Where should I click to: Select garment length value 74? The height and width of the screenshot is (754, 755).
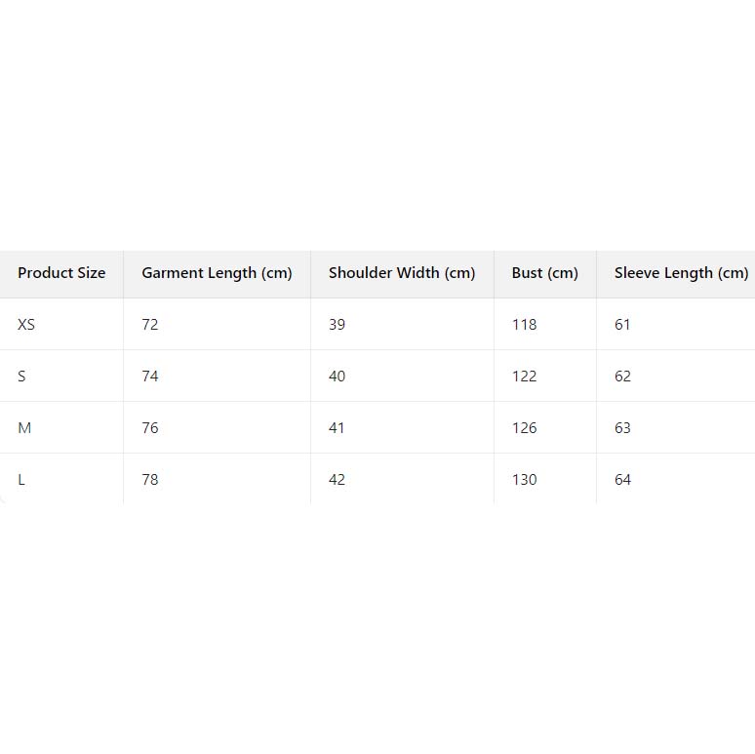point(150,377)
